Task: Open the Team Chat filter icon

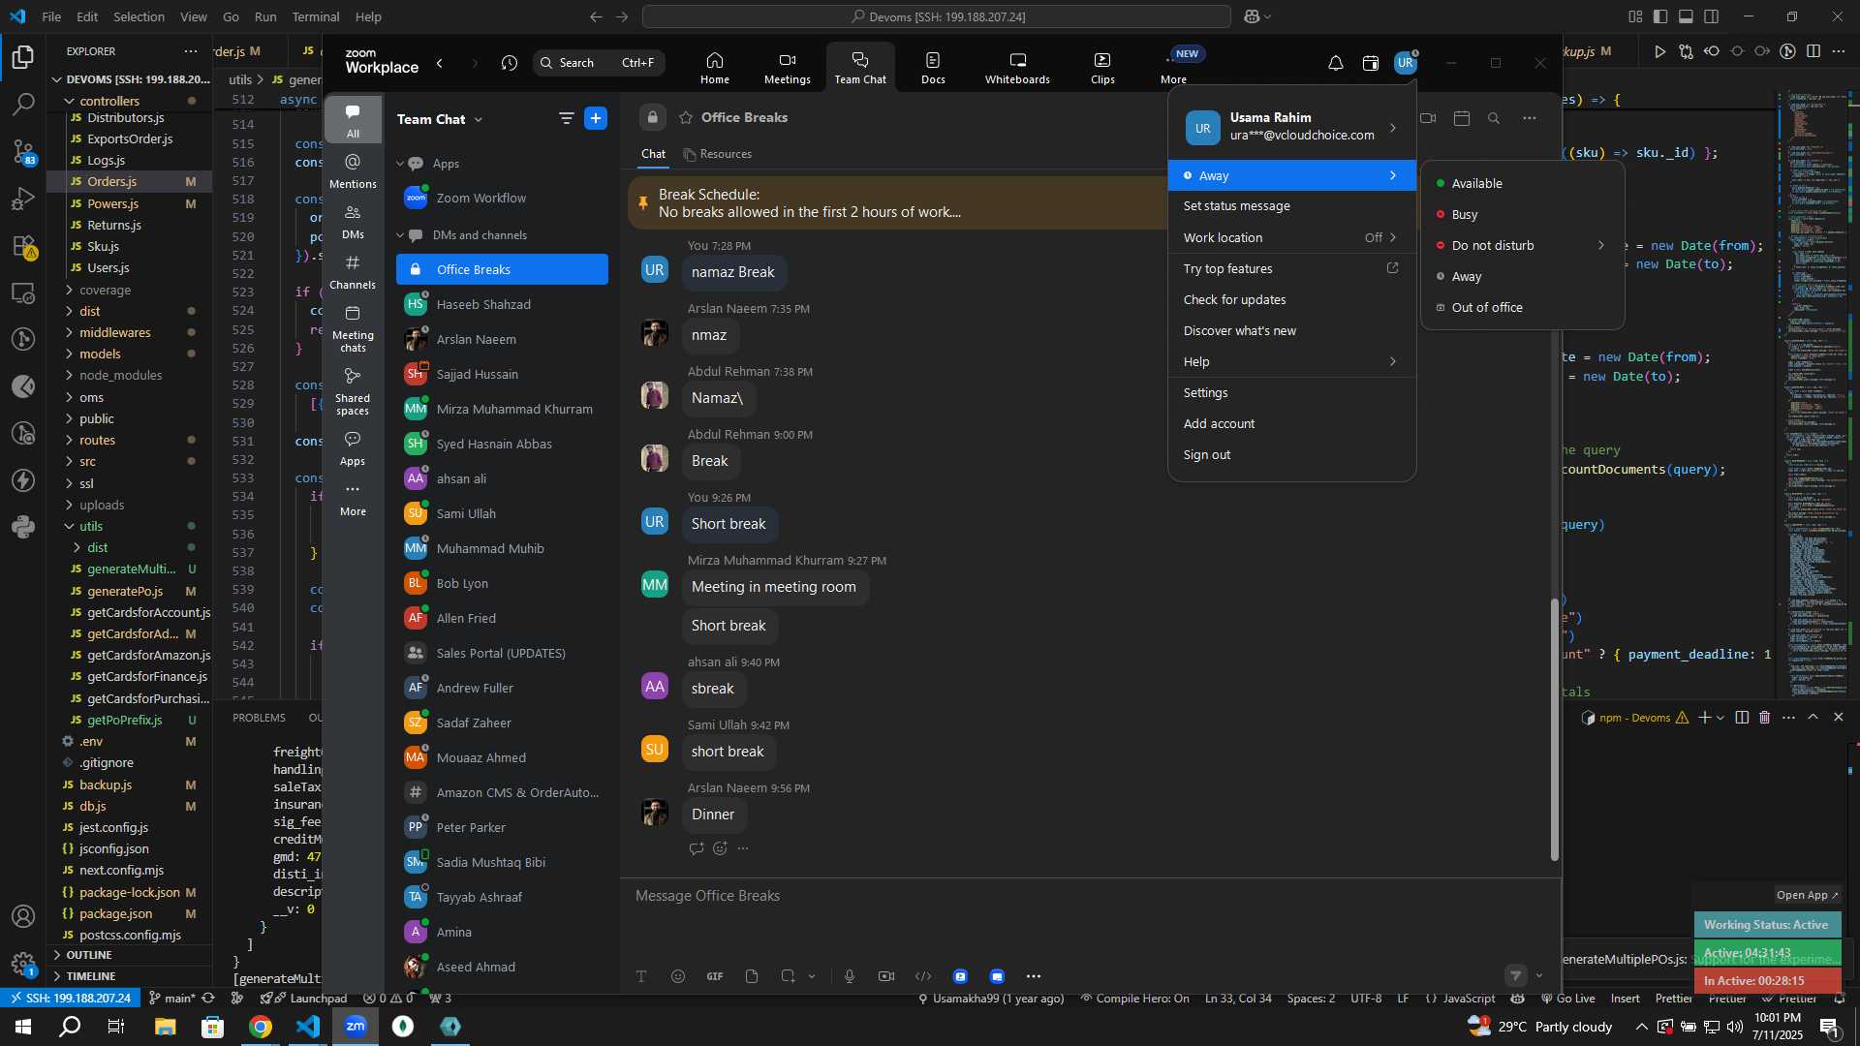Action: [566, 118]
